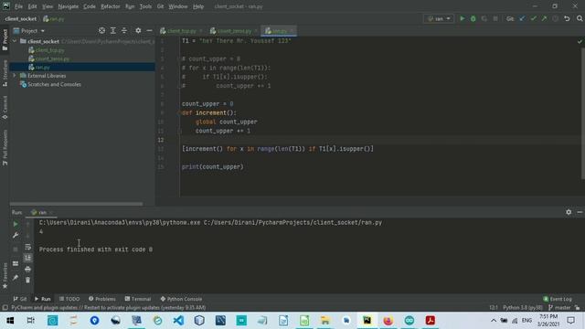Toggle scroll to end icon in Run panel
Screen dimensions: 585x329
pos(28,258)
